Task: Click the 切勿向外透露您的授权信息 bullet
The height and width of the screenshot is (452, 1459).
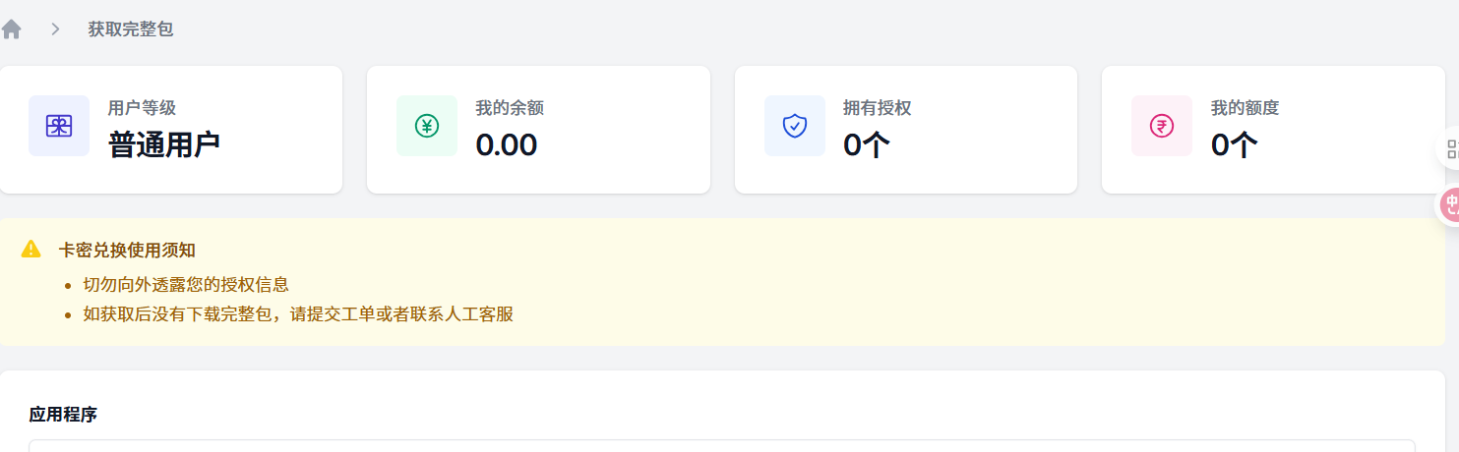Action: pos(186,285)
